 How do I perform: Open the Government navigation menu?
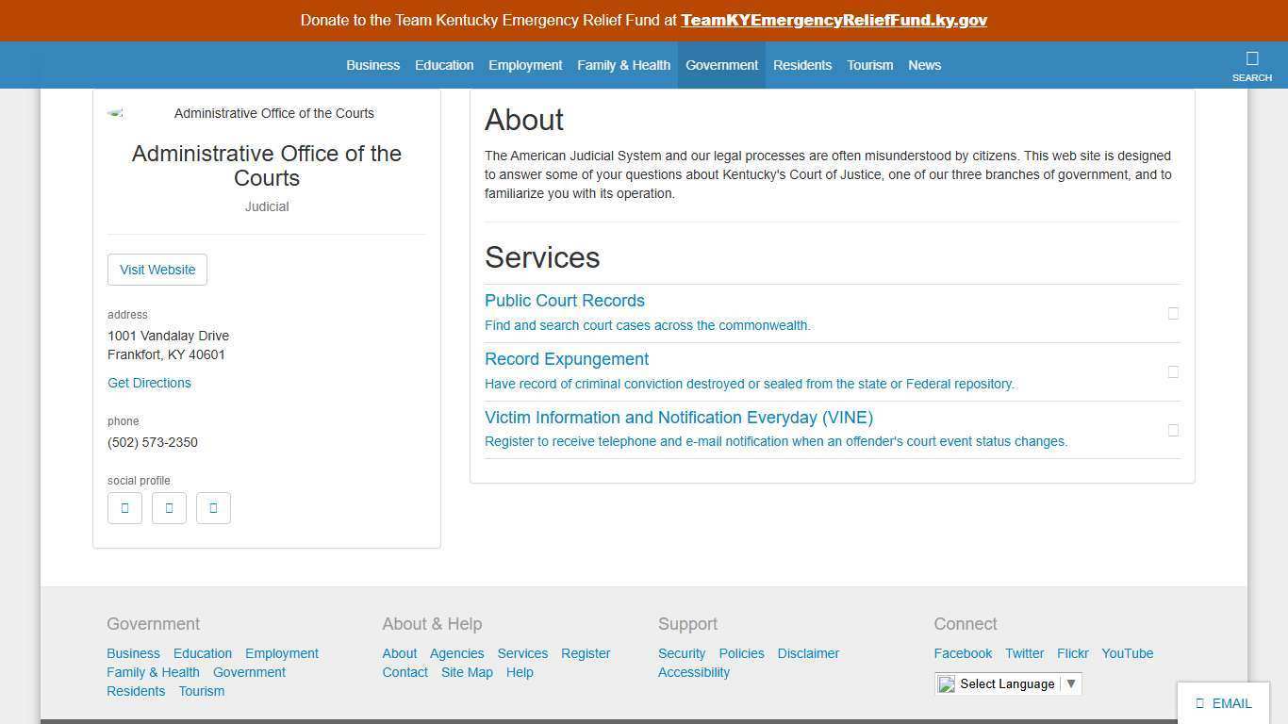pyautogui.click(x=721, y=65)
